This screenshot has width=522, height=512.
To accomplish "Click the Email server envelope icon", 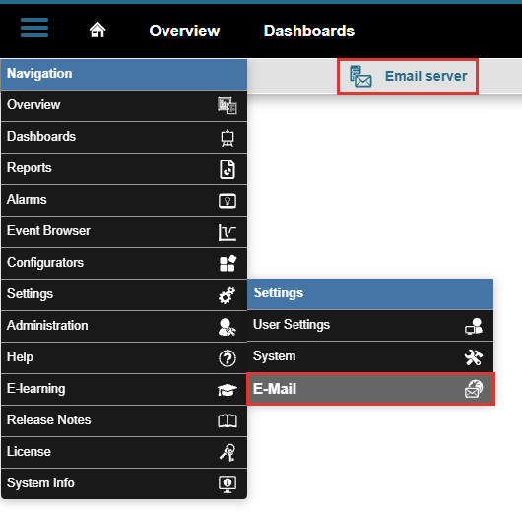I will click(360, 76).
